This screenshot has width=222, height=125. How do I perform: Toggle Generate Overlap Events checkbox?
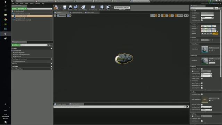point(202,105)
